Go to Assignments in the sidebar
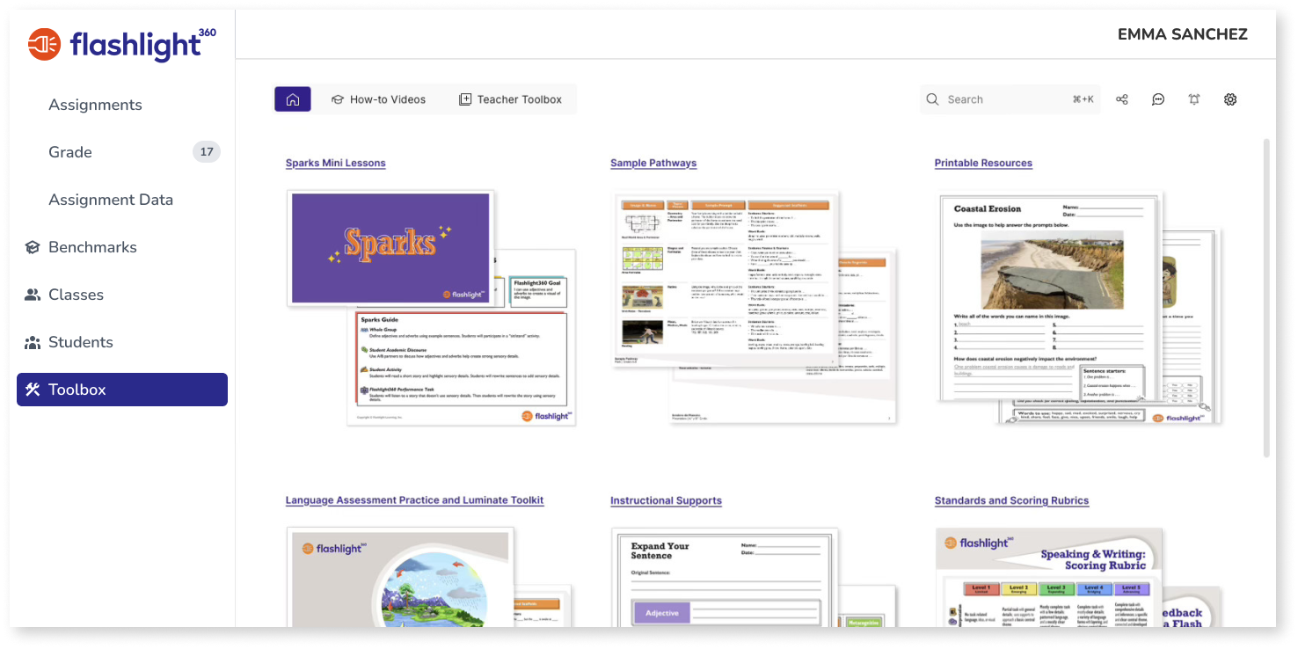Viewport: 1298px width, 649px height. tap(95, 105)
